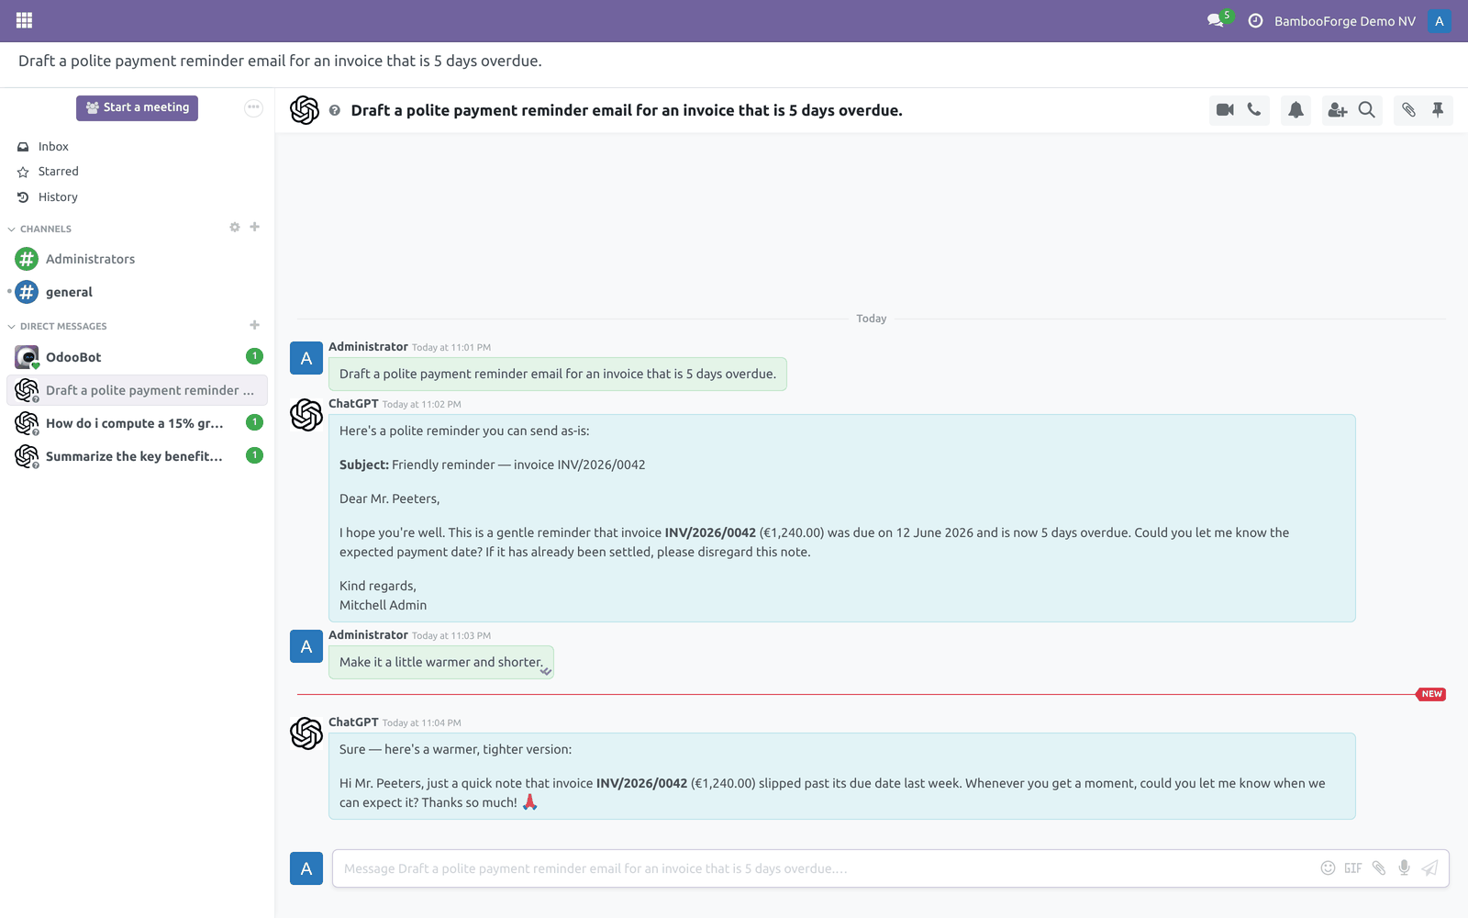Search messages with magnifier icon
The image size is (1468, 918).
pos(1367,110)
